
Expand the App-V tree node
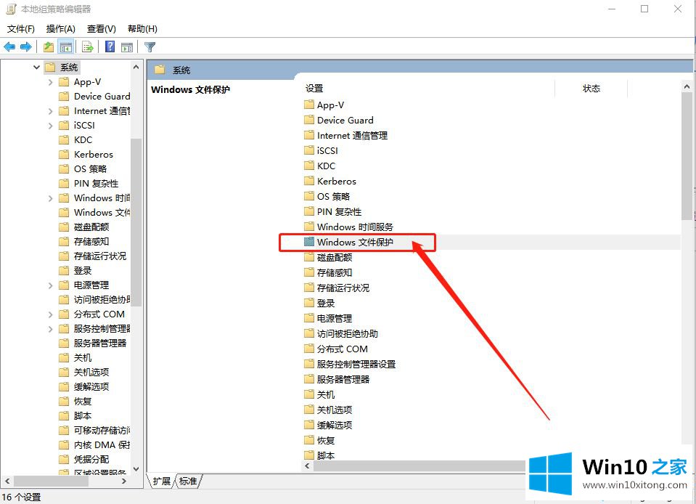pos(51,82)
